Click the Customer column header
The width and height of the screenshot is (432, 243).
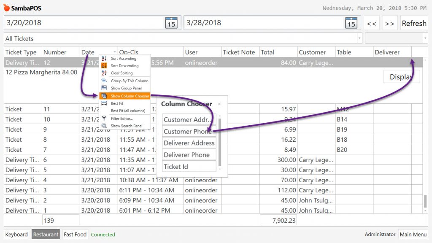pyautogui.click(x=316, y=52)
